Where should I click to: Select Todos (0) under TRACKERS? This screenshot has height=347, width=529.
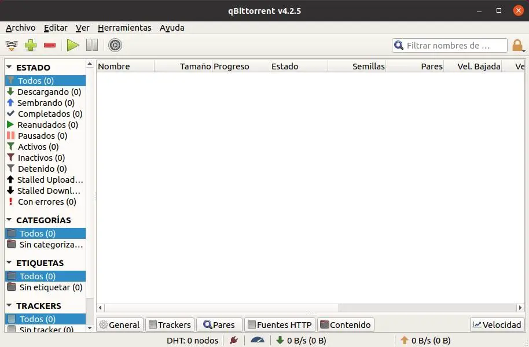pyautogui.click(x=45, y=319)
